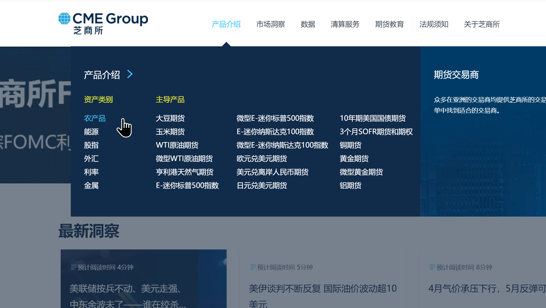Image resolution: width=546 pixels, height=308 pixels.
Task: Open the 数据 navigation menu
Action: tap(308, 24)
